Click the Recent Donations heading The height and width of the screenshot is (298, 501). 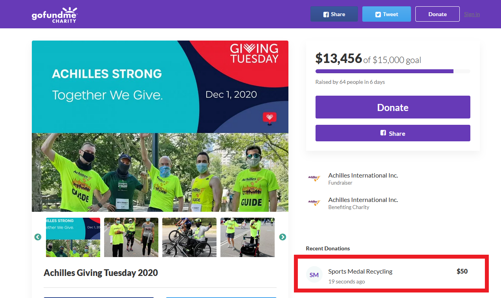tap(328, 248)
